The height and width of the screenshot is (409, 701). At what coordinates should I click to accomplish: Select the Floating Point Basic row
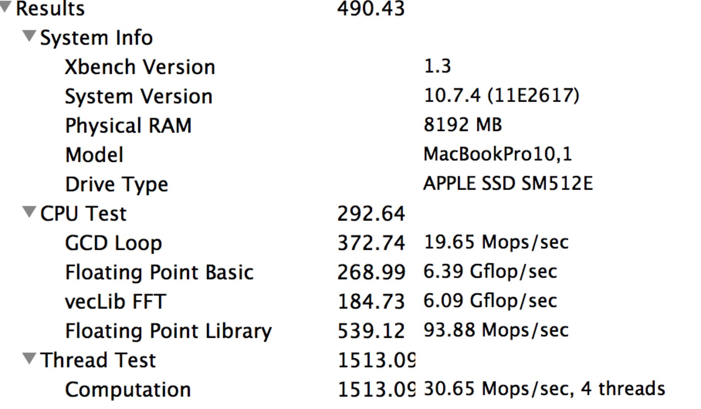pyautogui.click(x=159, y=272)
